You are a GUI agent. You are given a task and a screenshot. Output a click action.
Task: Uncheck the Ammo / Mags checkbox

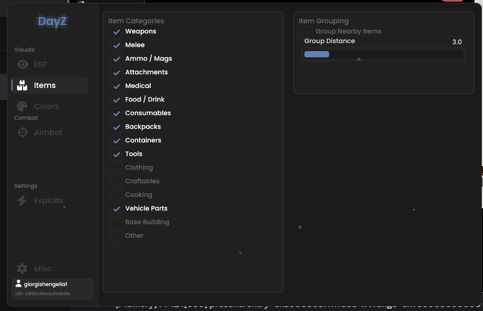116,59
